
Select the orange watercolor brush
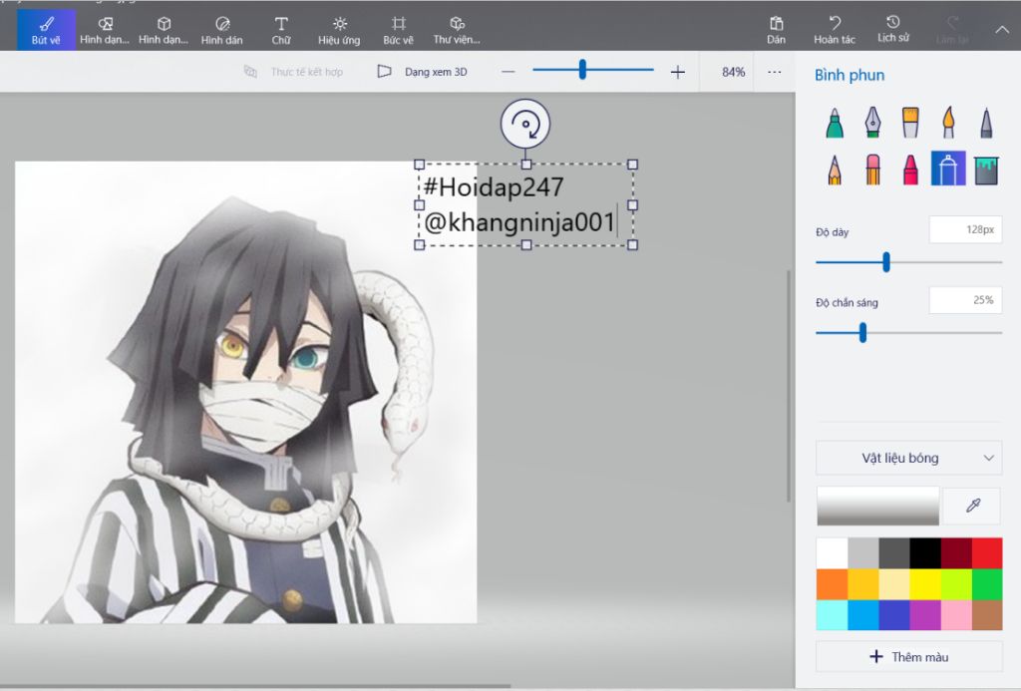[x=948, y=122]
